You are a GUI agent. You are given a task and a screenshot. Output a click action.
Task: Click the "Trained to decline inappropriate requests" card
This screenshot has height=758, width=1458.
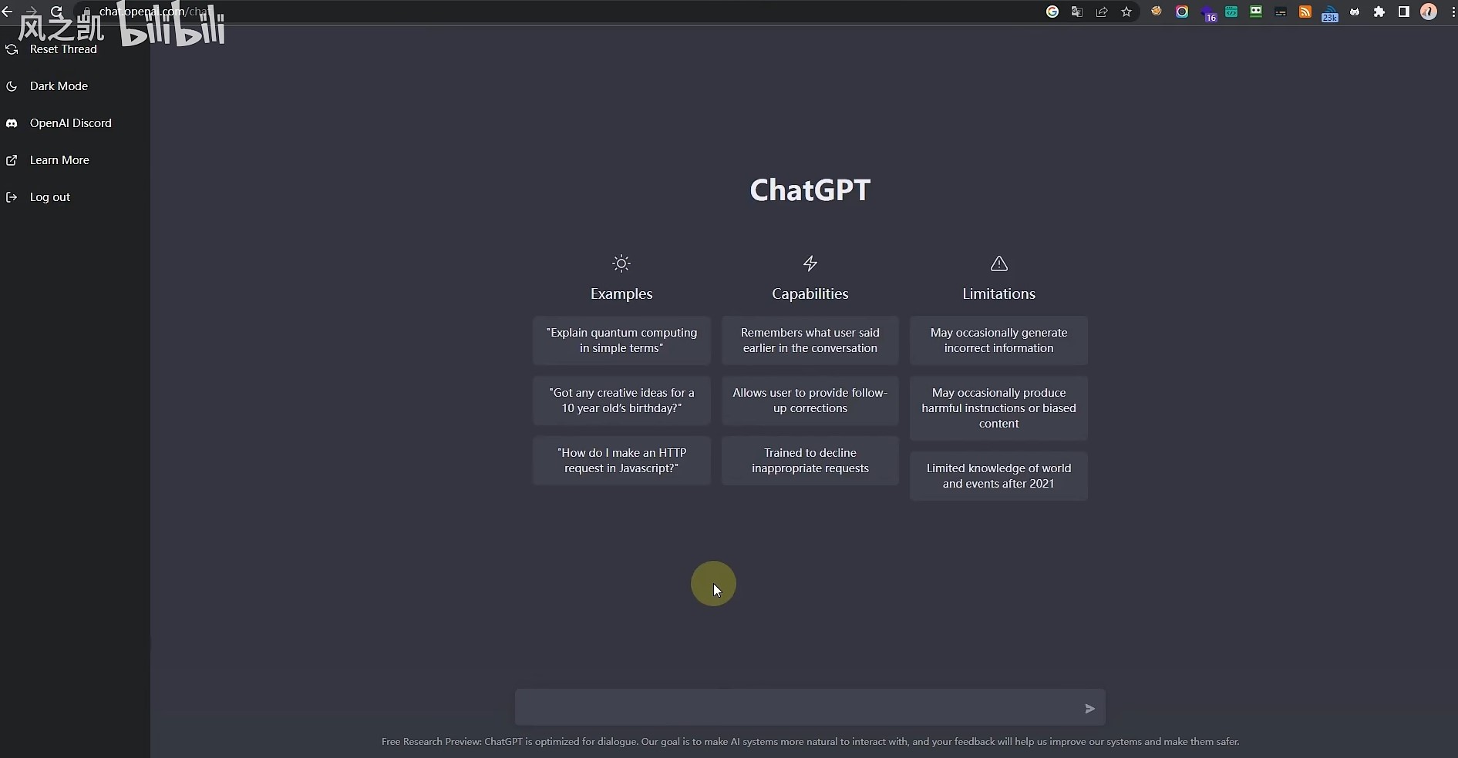(x=810, y=461)
